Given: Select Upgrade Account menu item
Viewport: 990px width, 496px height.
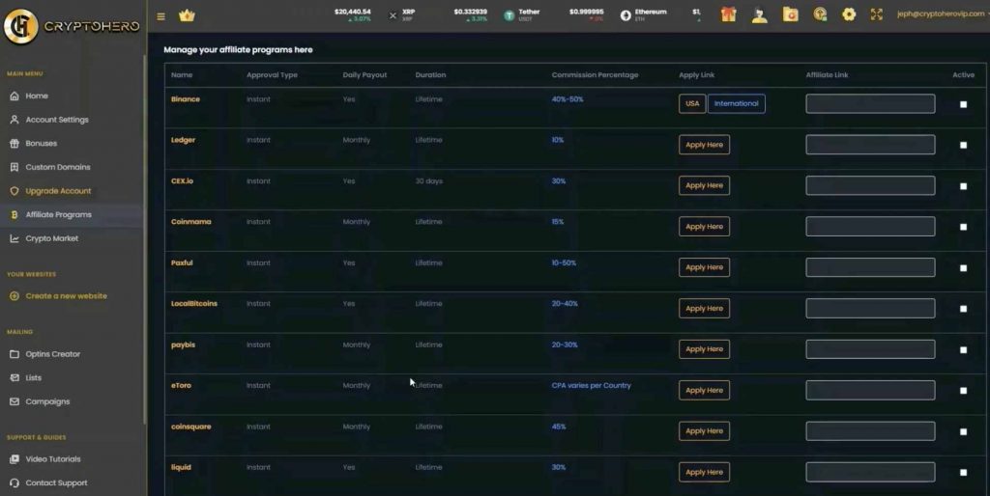Looking at the screenshot, I should coord(58,191).
